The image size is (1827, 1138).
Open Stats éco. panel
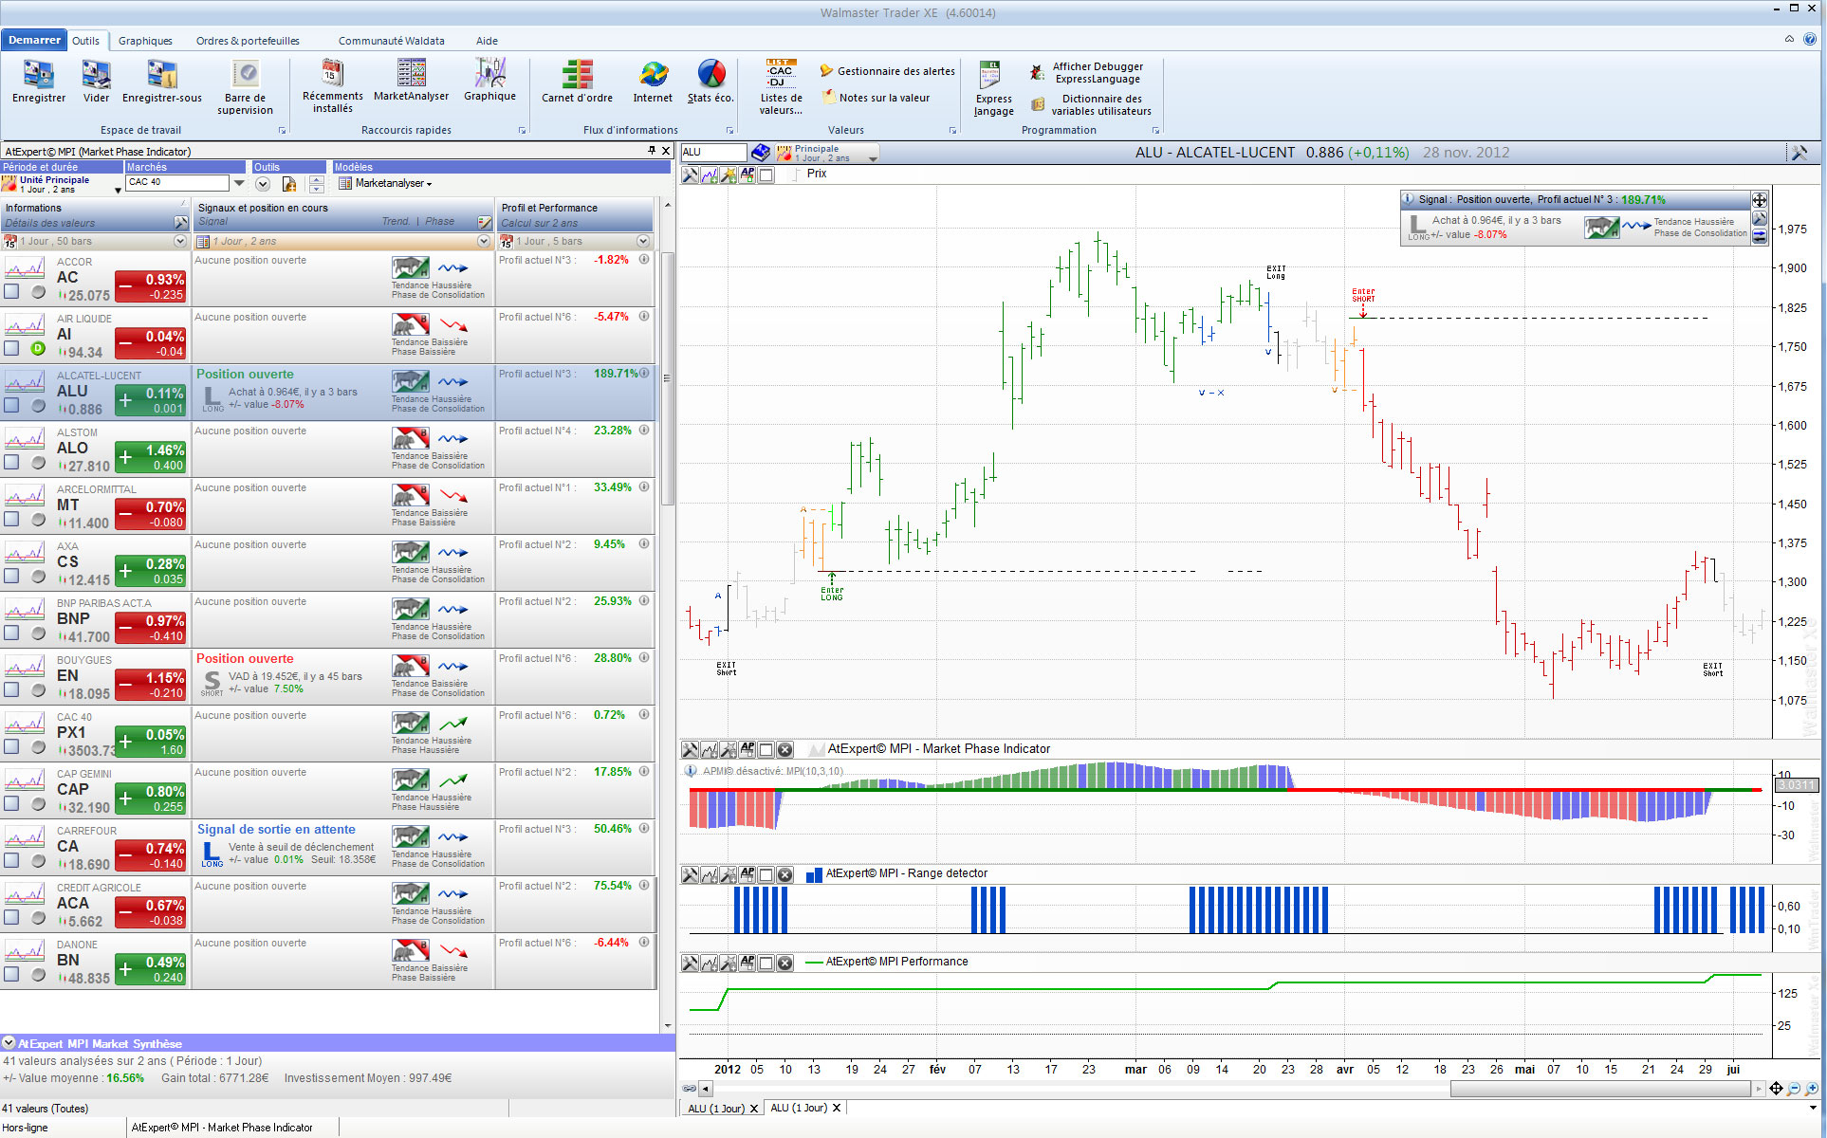(710, 82)
